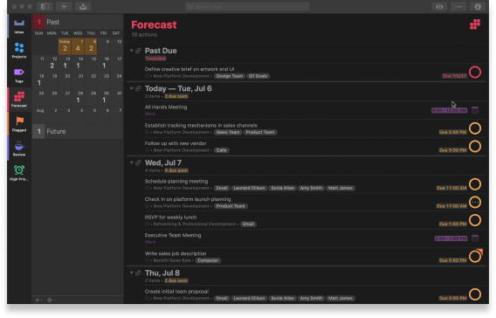496x318 pixels.
Task: Click the 'Due 7/5/21' overdue label
Action: click(x=454, y=76)
